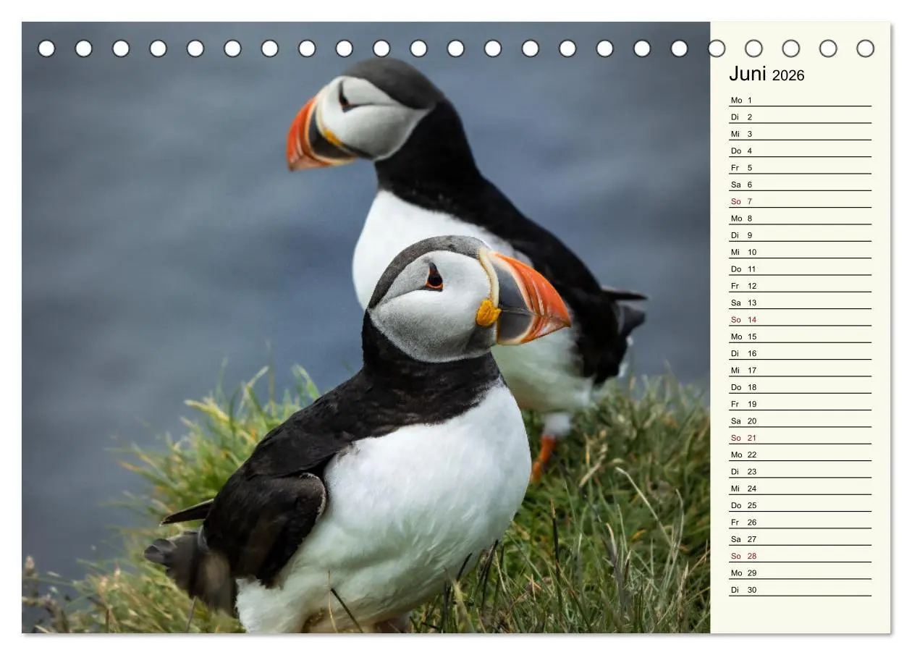The image size is (912, 655).
Task: Select the 'Di 9' calendar row
Action: pos(800,235)
